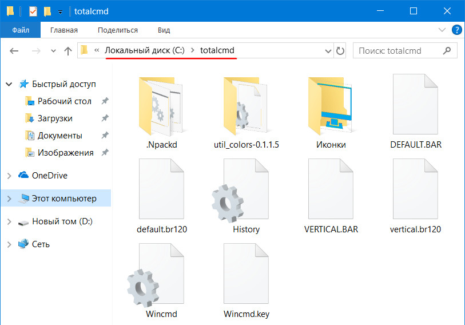The height and width of the screenshot is (325, 465).
Task: Open the util_colors-0.1.1.5 folder
Action: point(246,106)
